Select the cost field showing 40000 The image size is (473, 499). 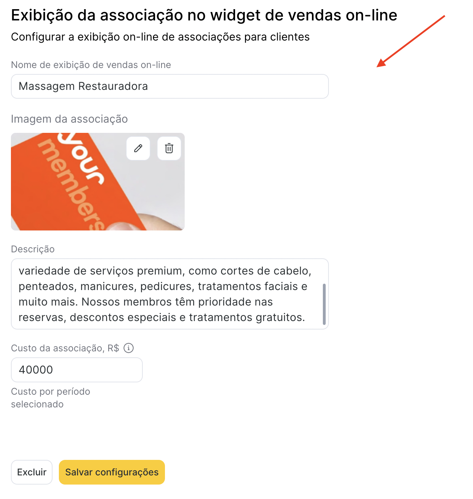coord(77,370)
